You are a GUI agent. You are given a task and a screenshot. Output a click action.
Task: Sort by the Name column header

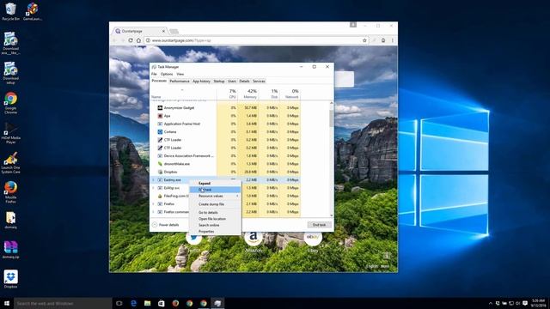pos(183,94)
